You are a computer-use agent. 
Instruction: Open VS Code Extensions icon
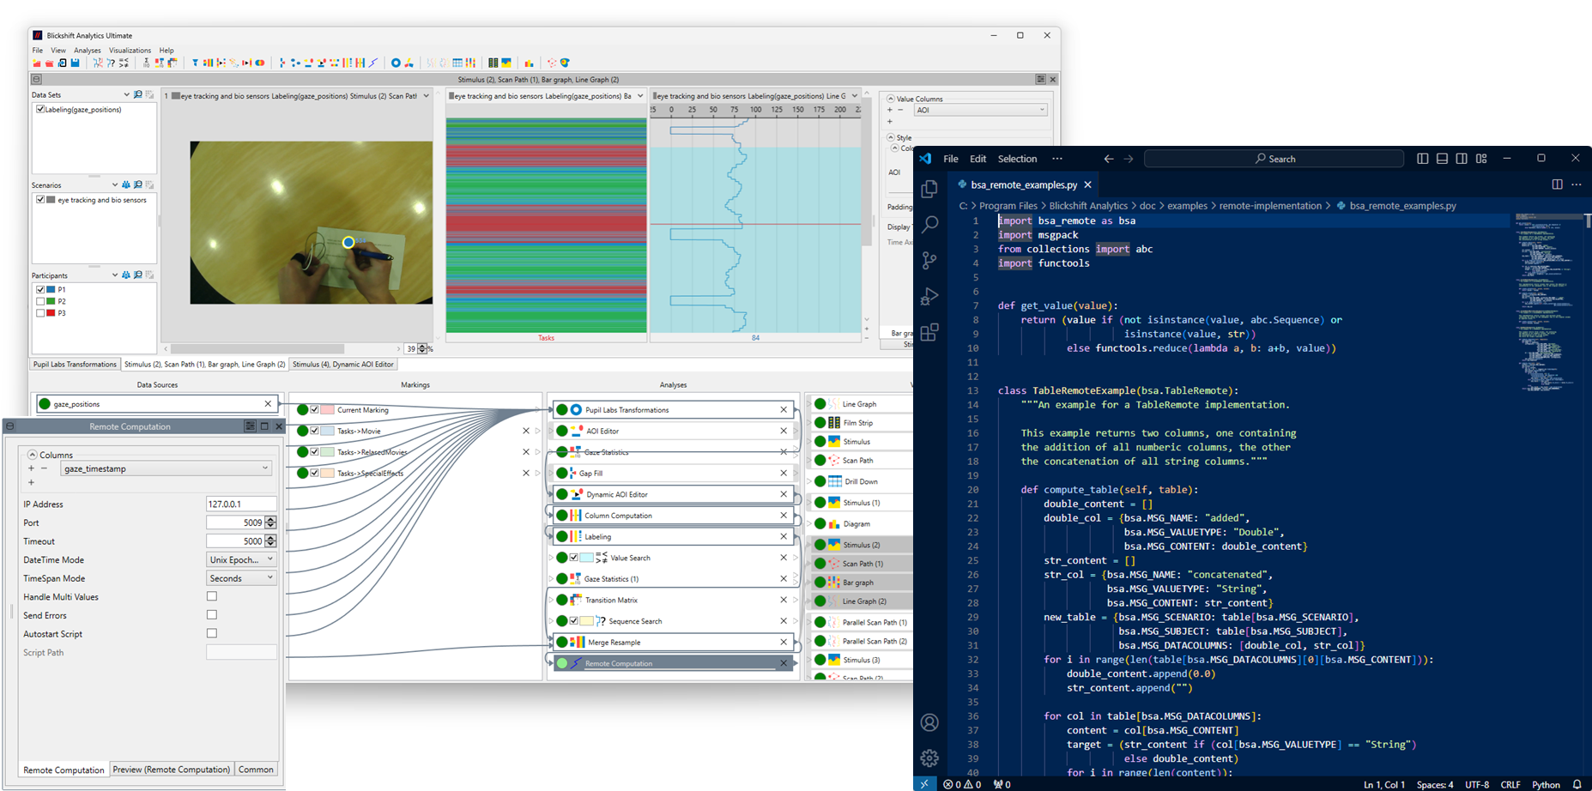click(929, 333)
